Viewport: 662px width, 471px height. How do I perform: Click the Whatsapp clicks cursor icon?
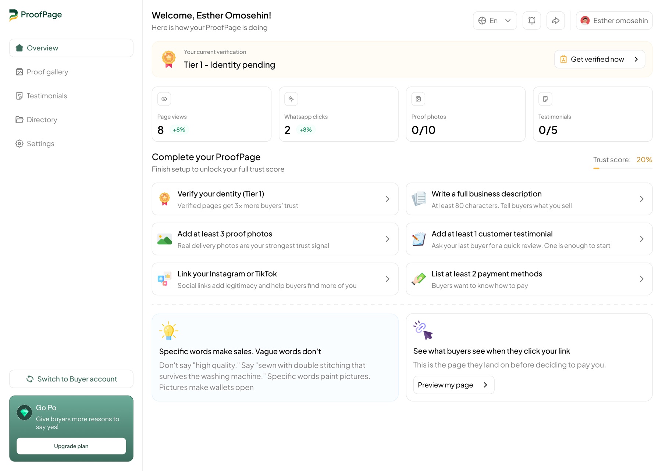point(291,99)
